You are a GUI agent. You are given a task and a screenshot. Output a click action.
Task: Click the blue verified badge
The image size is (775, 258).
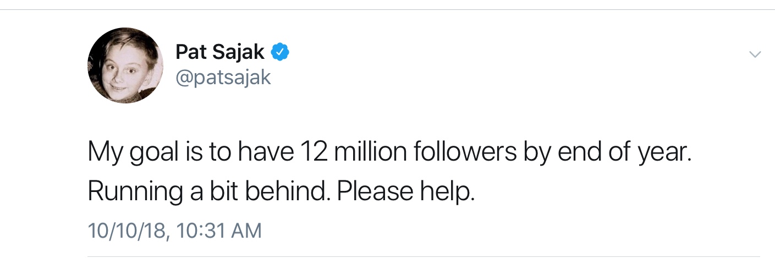coord(281,52)
